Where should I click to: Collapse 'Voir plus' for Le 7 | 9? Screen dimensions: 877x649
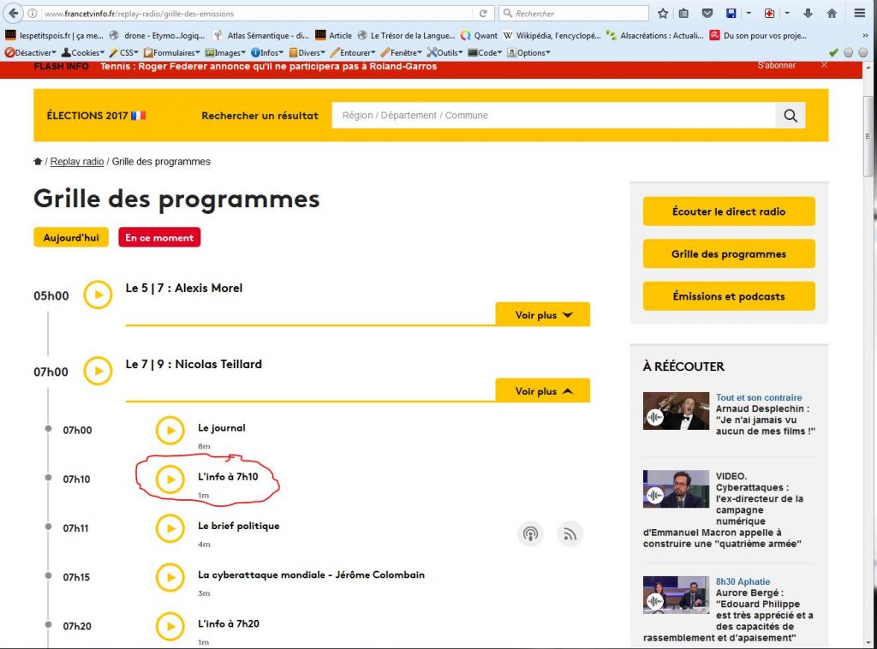pyautogui.click(x=542, y=391)
